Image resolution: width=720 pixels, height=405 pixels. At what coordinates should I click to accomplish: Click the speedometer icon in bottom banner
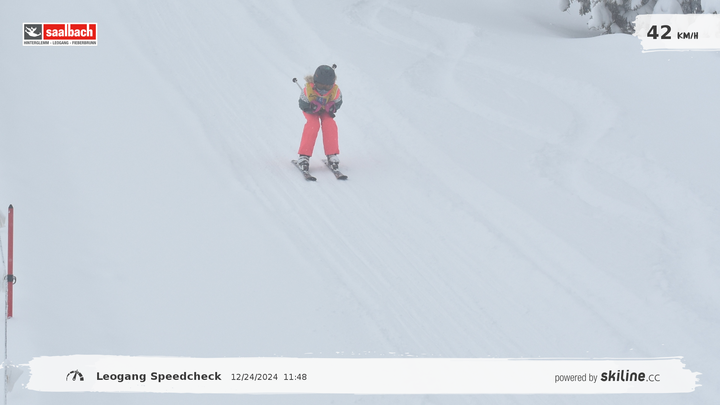coord(75,375)
